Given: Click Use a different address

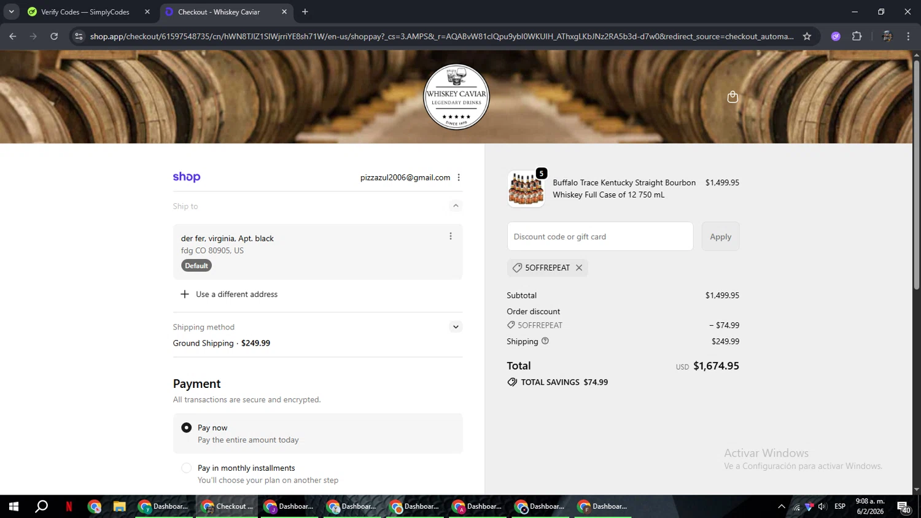Looking at the screenshot, I should (236, 294).
